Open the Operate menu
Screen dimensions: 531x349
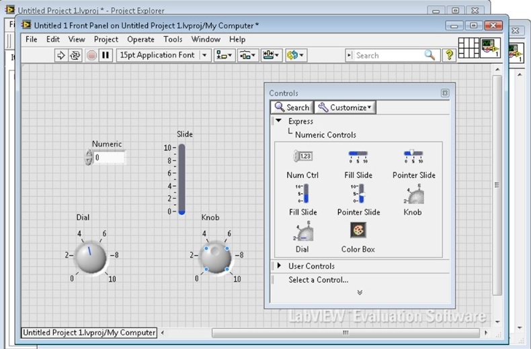140,39
